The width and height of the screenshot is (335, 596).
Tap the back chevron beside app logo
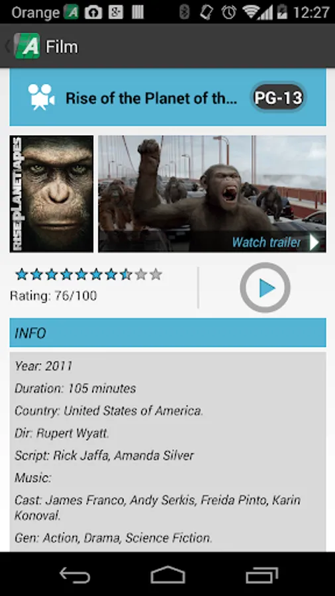[7, 46]
